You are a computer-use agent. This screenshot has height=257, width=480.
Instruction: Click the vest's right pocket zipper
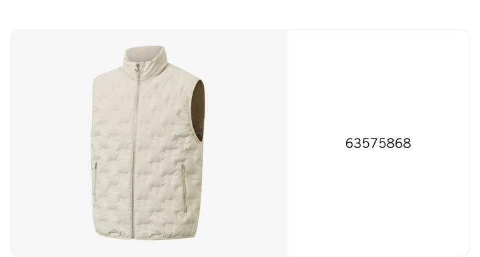pos(183,188)
